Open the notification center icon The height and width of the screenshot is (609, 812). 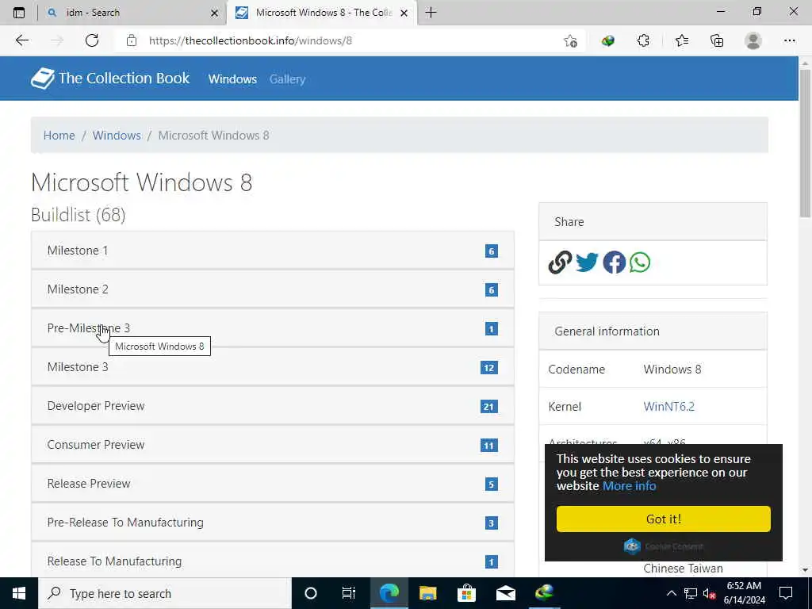click(786, 593)
